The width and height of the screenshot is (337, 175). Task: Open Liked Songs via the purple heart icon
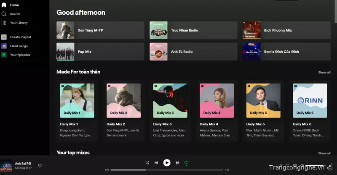point(4,46)
